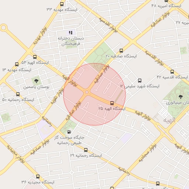Click the tree icon of بوستان یاسمین park
The image size is (189, 189).
[36, 81]
